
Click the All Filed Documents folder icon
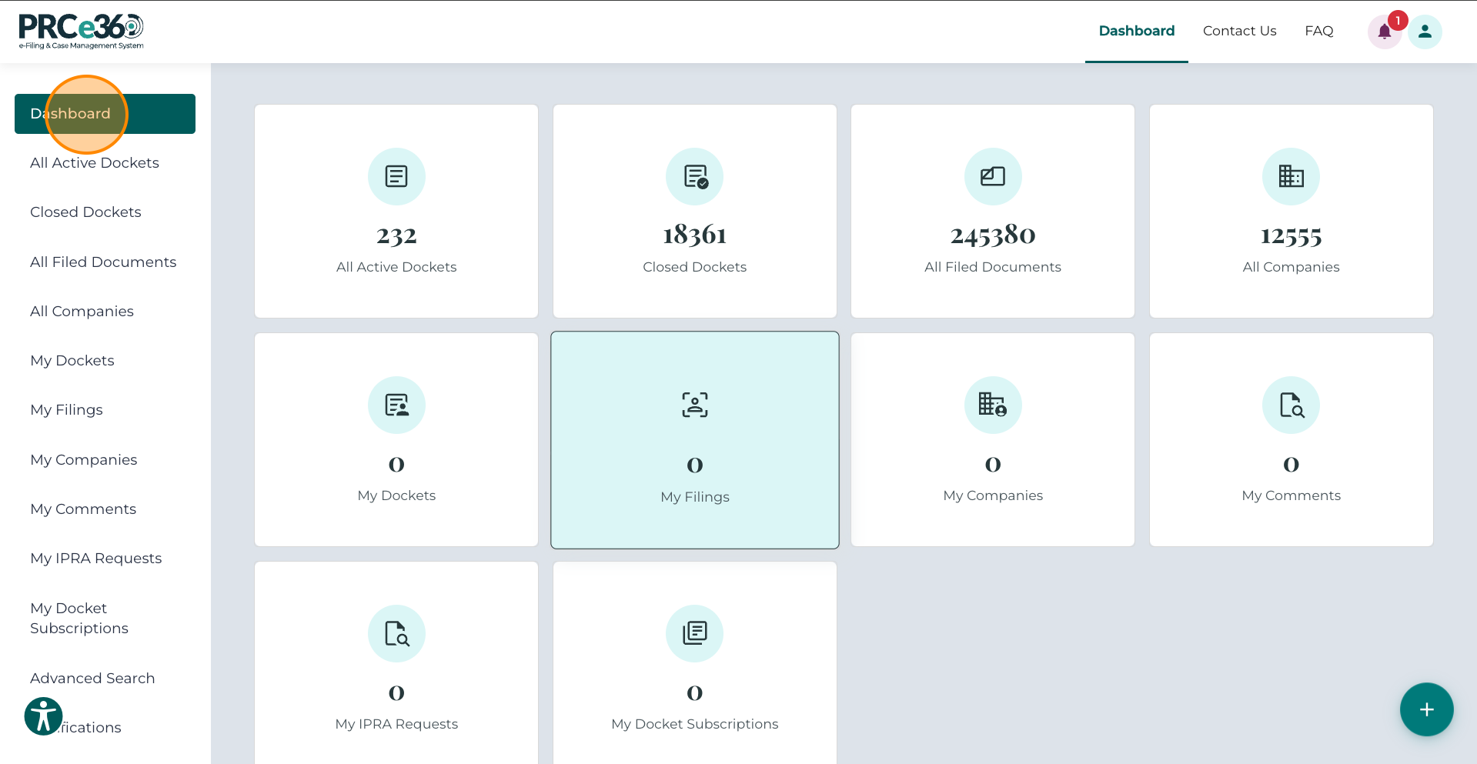tap(992, 175)
